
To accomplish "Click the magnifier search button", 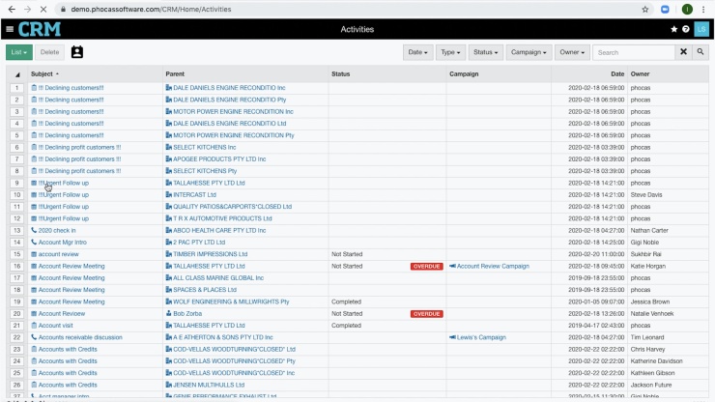I will pos(701,52).
